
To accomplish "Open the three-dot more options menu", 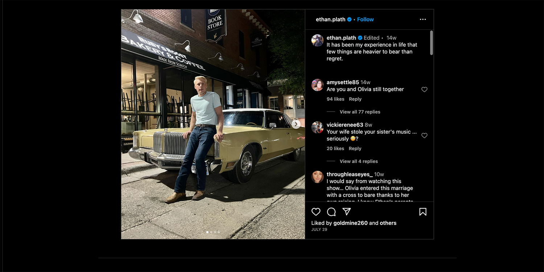I will (423, 20).
